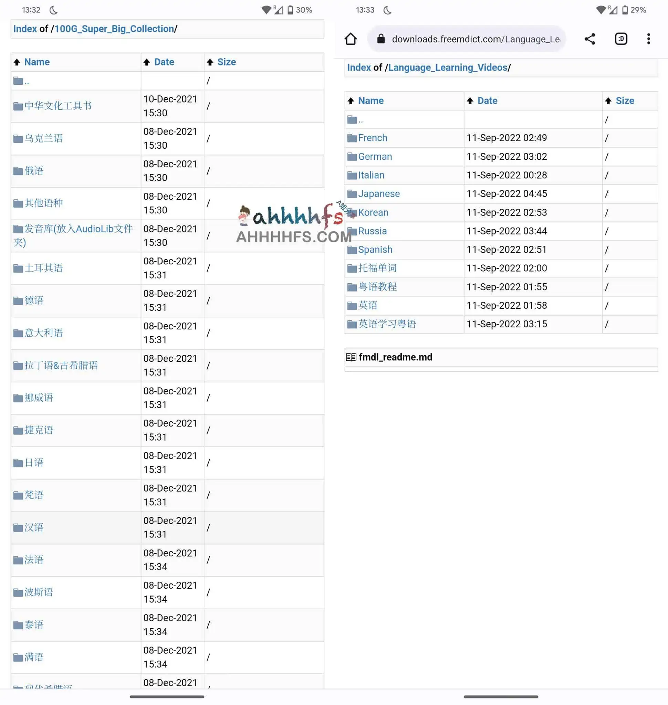Screen dimensions: 668x705
Task: Open the French folder link
Action: click(x=373, y=138)
